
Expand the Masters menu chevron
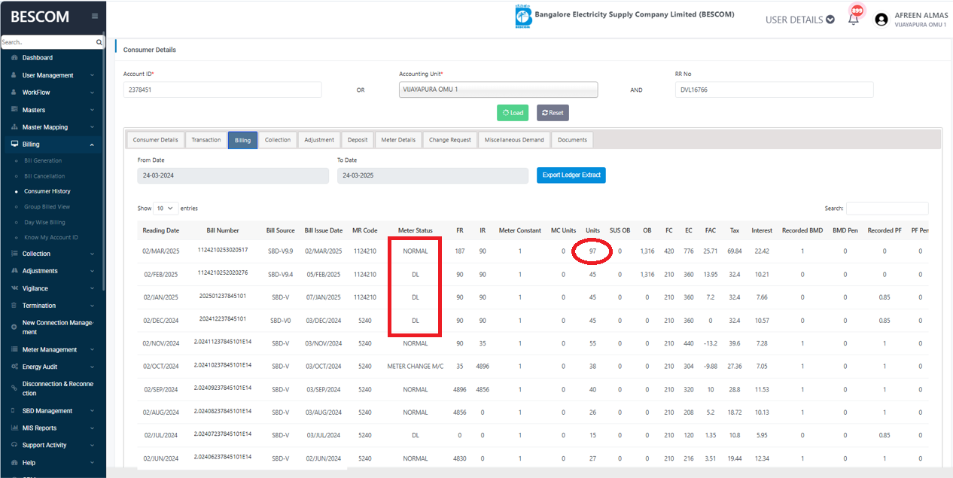92,110
